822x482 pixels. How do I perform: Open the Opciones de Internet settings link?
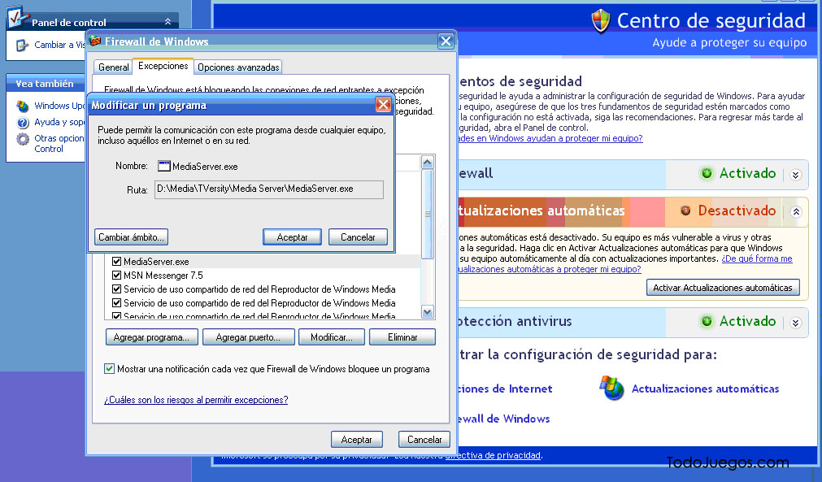505,389
